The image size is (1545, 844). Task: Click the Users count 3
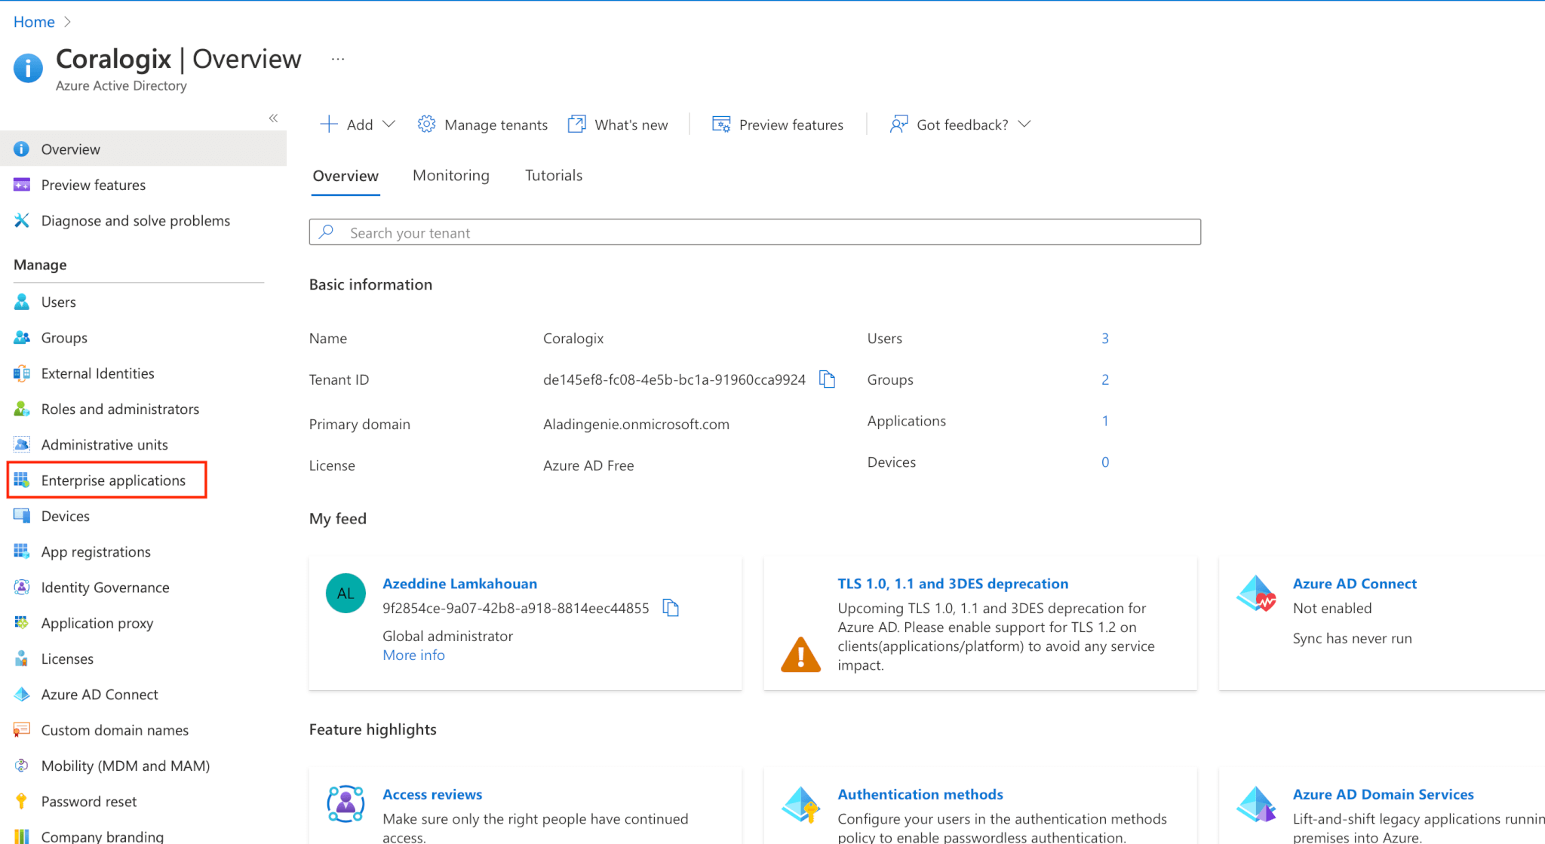point(1104,339)
